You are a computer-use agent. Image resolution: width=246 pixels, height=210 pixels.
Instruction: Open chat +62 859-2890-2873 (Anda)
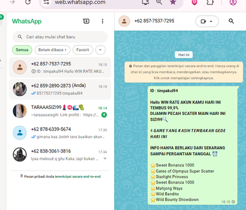(60, 89)
